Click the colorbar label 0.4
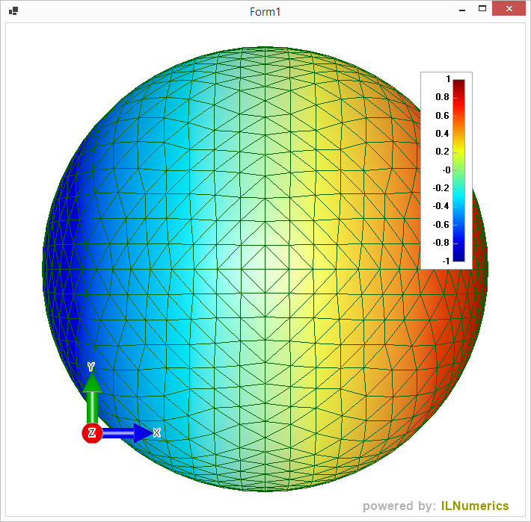The width and height of the screenshot is (531, 522). click(x=442, y=134)
